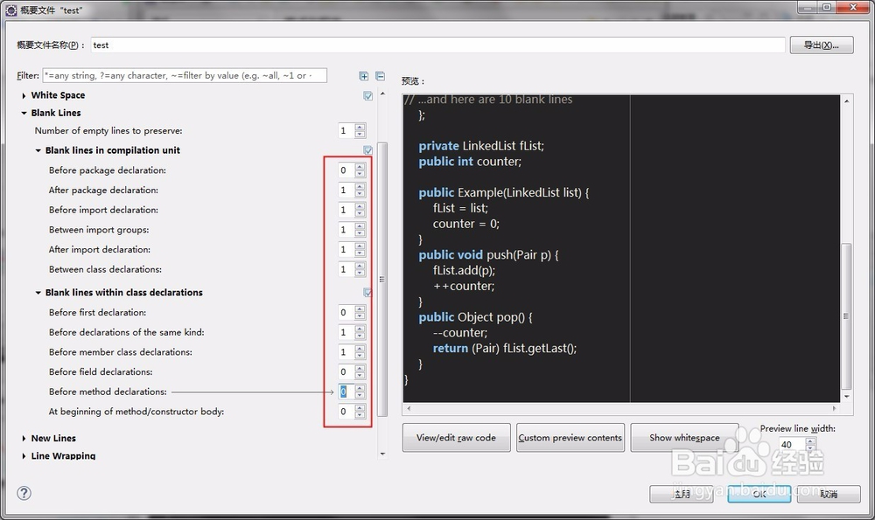Click Before field declarations value field
Image resolution: width=875 pixels, height=520 pixels.
pos(346,371)
